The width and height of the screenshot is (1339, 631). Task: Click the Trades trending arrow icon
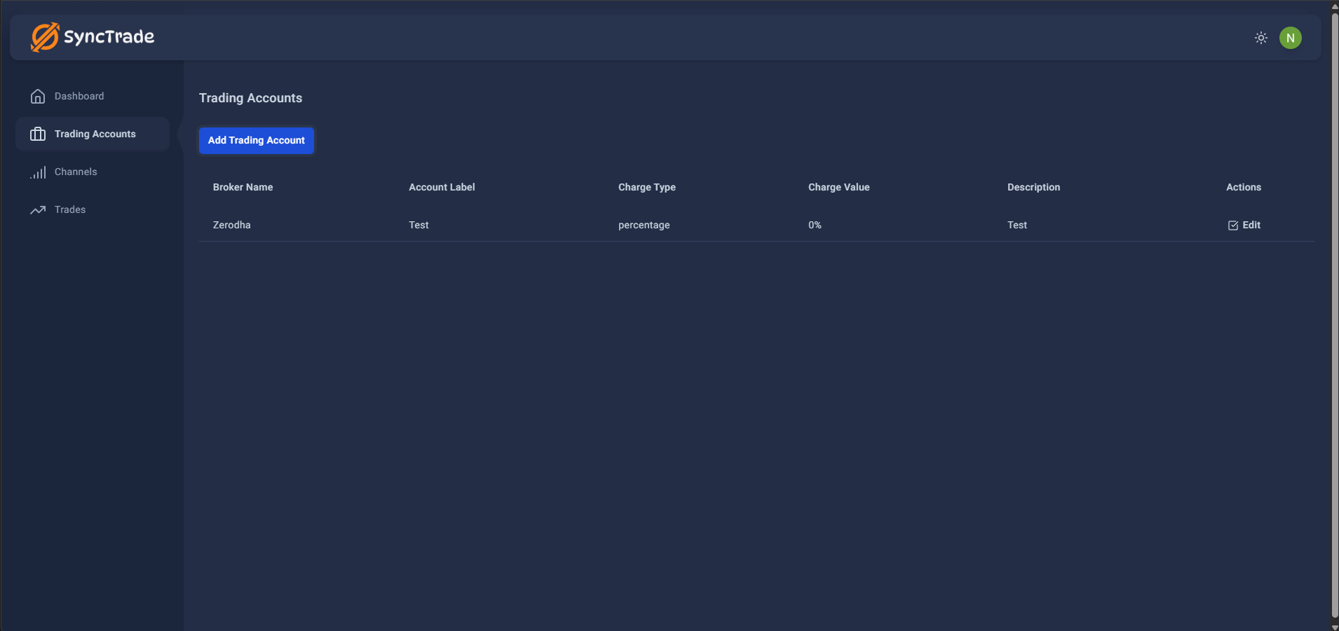pos(38,210)
